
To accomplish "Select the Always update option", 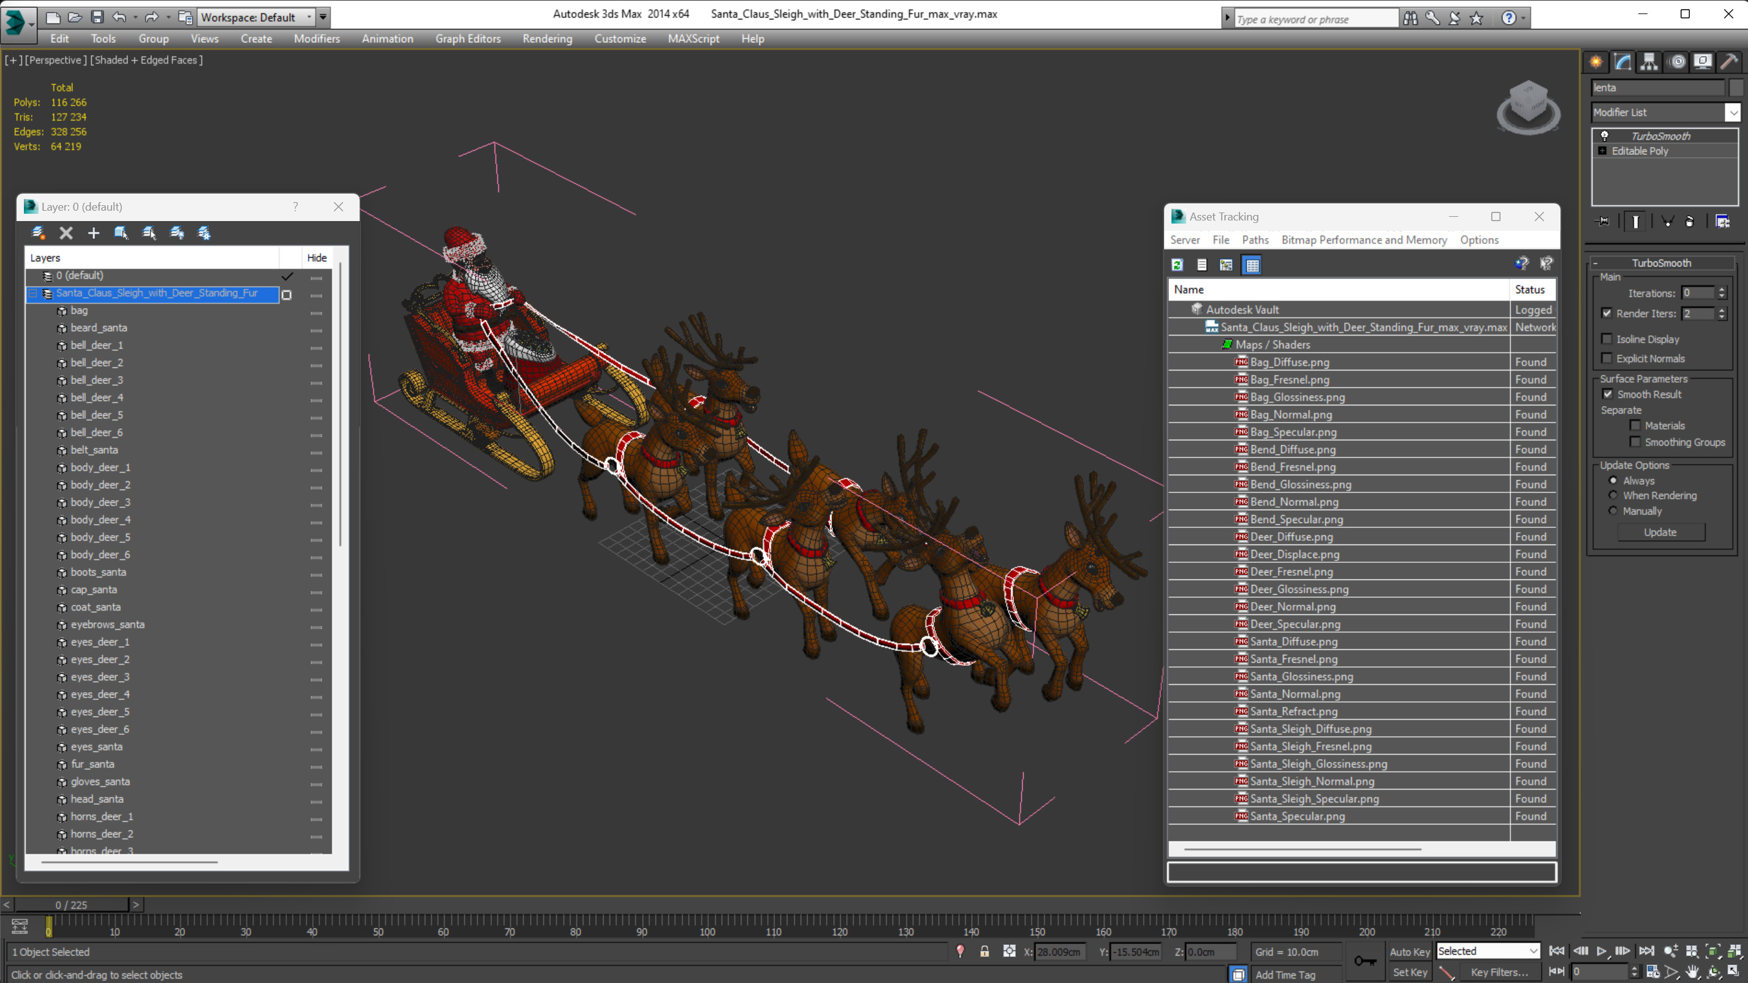I will coord(1613,480).
